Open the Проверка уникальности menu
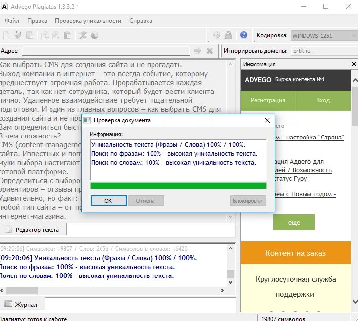The width and height of the screenshot is (358, 321). coord(88,21)
